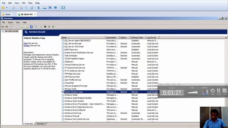Click the Refresh icon in Services toolbar
The width and height of the screenshot is (228, 128).
(x=22, y=27)
